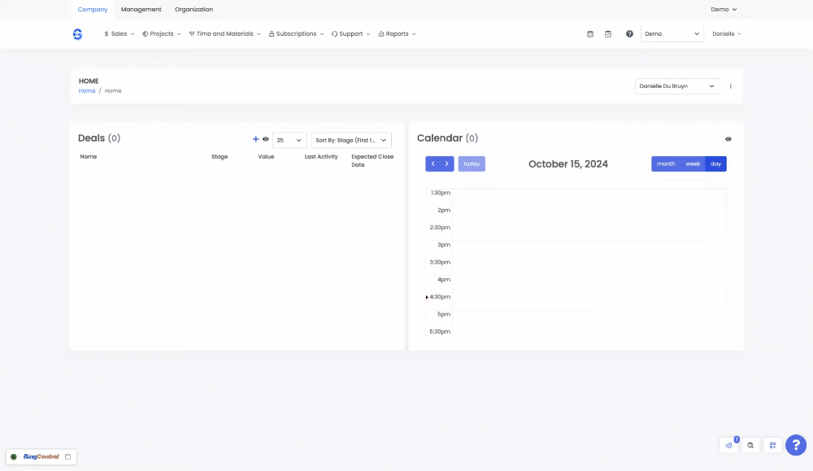This screenshot has width=813, height=471.
Task: Open the 25 rows per page dropdown
Action: pos(289,140)
